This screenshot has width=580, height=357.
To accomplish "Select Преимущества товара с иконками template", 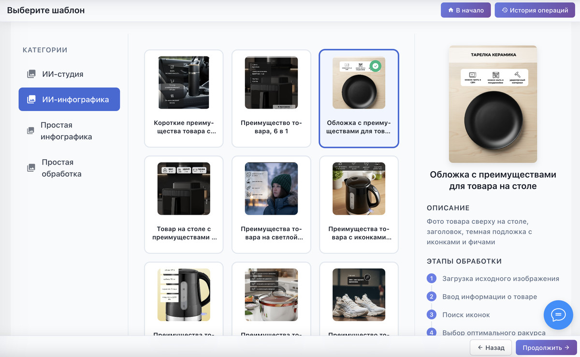I will [359, 205].
